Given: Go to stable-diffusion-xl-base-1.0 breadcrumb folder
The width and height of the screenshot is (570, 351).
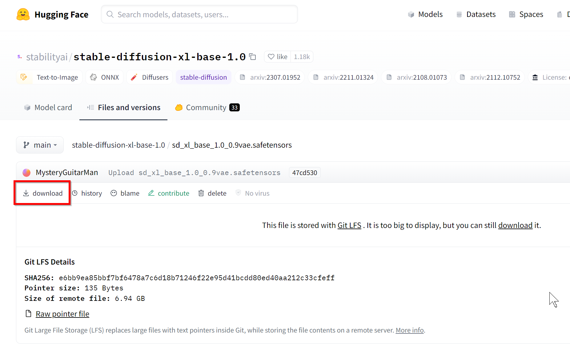Looking at the screenshot, I should click(118, 145).
